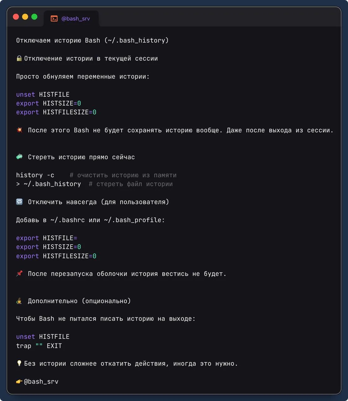Click the pushpin emoji before После перезапуска
Screen dimensions: 348x401
click(19, 273)
